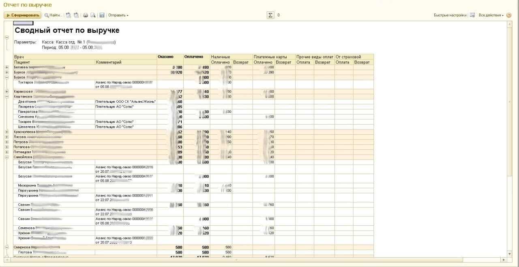Click the print icon in the toolbar
The height and width of the screenshot is (267, 519).
85,15
